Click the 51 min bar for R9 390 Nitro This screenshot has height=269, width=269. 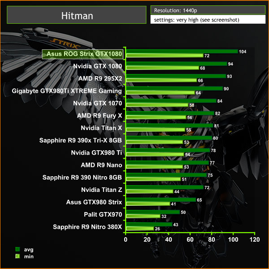pos(153,179)
